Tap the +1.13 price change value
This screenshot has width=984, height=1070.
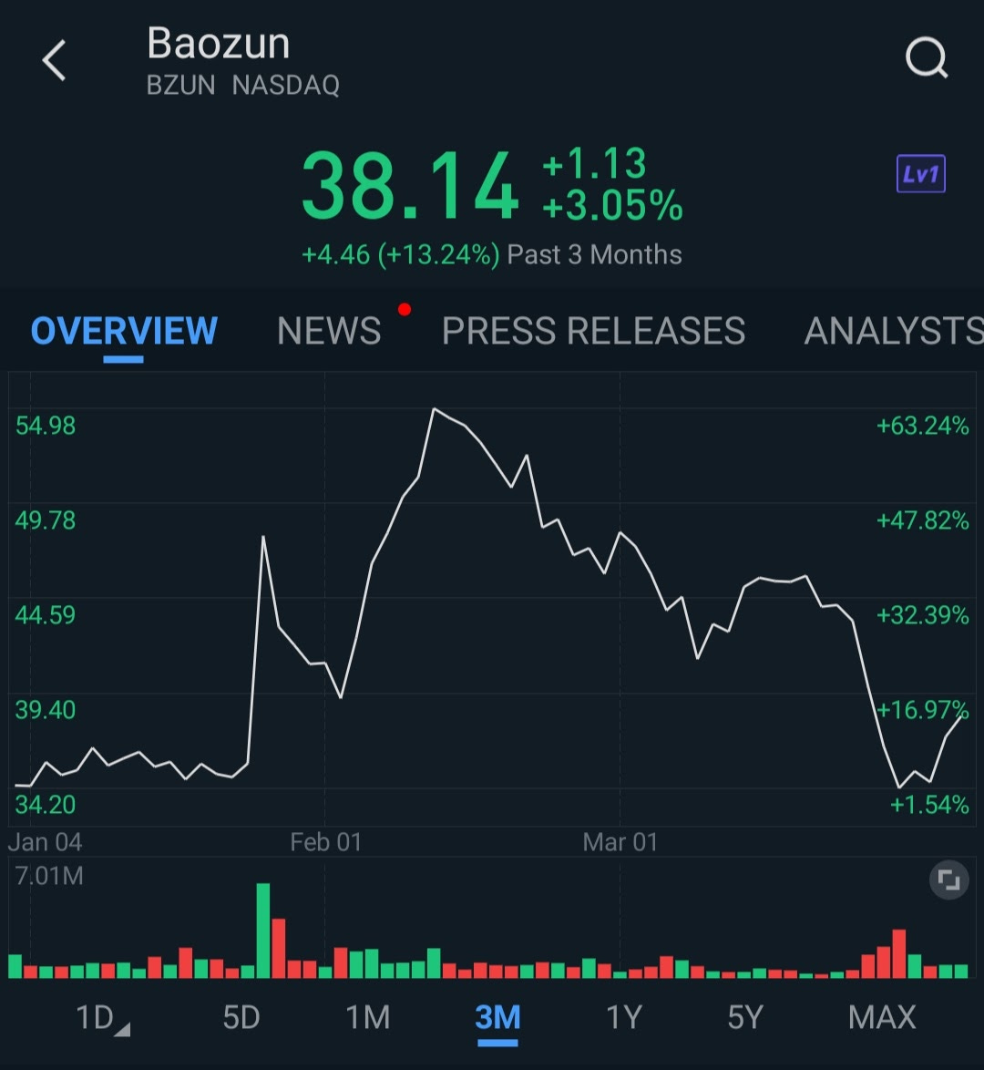[x=594, y=163]
